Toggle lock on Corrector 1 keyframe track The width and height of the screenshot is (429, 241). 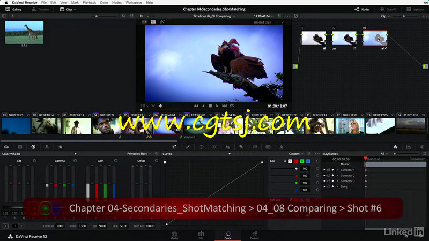click(x=329, y=170)
